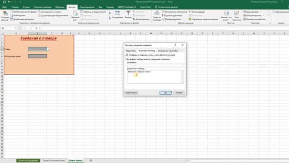
Task: Add a new sheet with plus icon
Action: [x=91, y=161]
